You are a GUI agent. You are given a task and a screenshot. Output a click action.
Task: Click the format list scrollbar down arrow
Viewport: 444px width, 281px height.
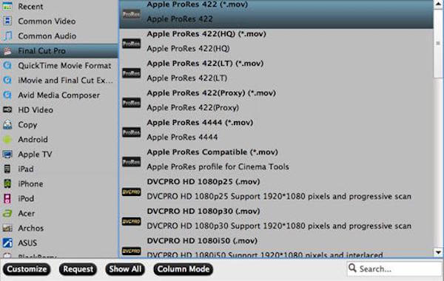pyautogui.click(x=438, y=252)
